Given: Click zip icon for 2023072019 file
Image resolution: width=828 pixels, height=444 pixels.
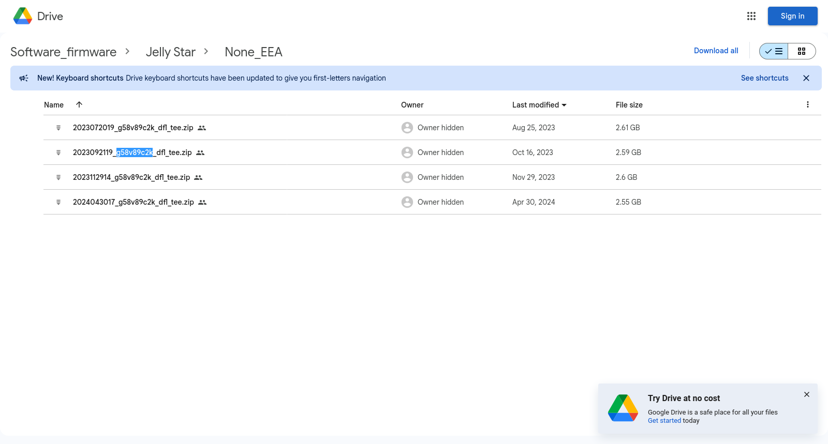Looking at the screenshot, I should point(58,128).
